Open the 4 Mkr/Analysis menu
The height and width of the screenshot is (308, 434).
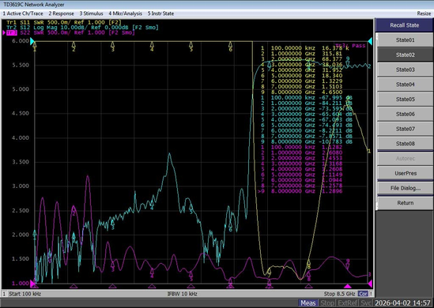pyautogui.click(x=125, y=13)
